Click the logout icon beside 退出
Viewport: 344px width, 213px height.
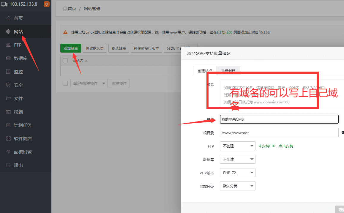[8, 165]
